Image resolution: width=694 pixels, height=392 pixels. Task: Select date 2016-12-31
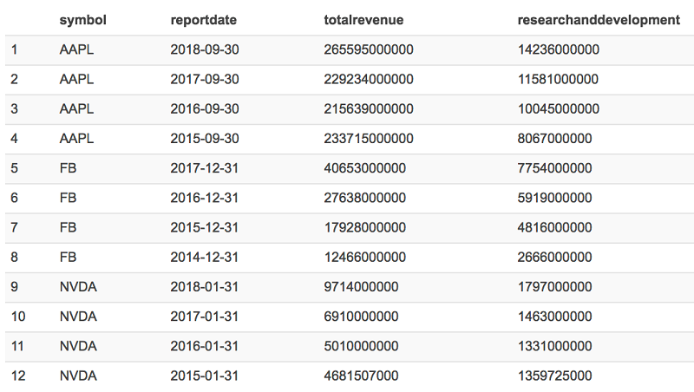point(205,198)
